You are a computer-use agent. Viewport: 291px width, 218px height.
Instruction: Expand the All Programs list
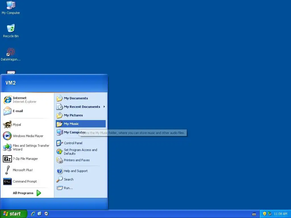coord(27,193)
